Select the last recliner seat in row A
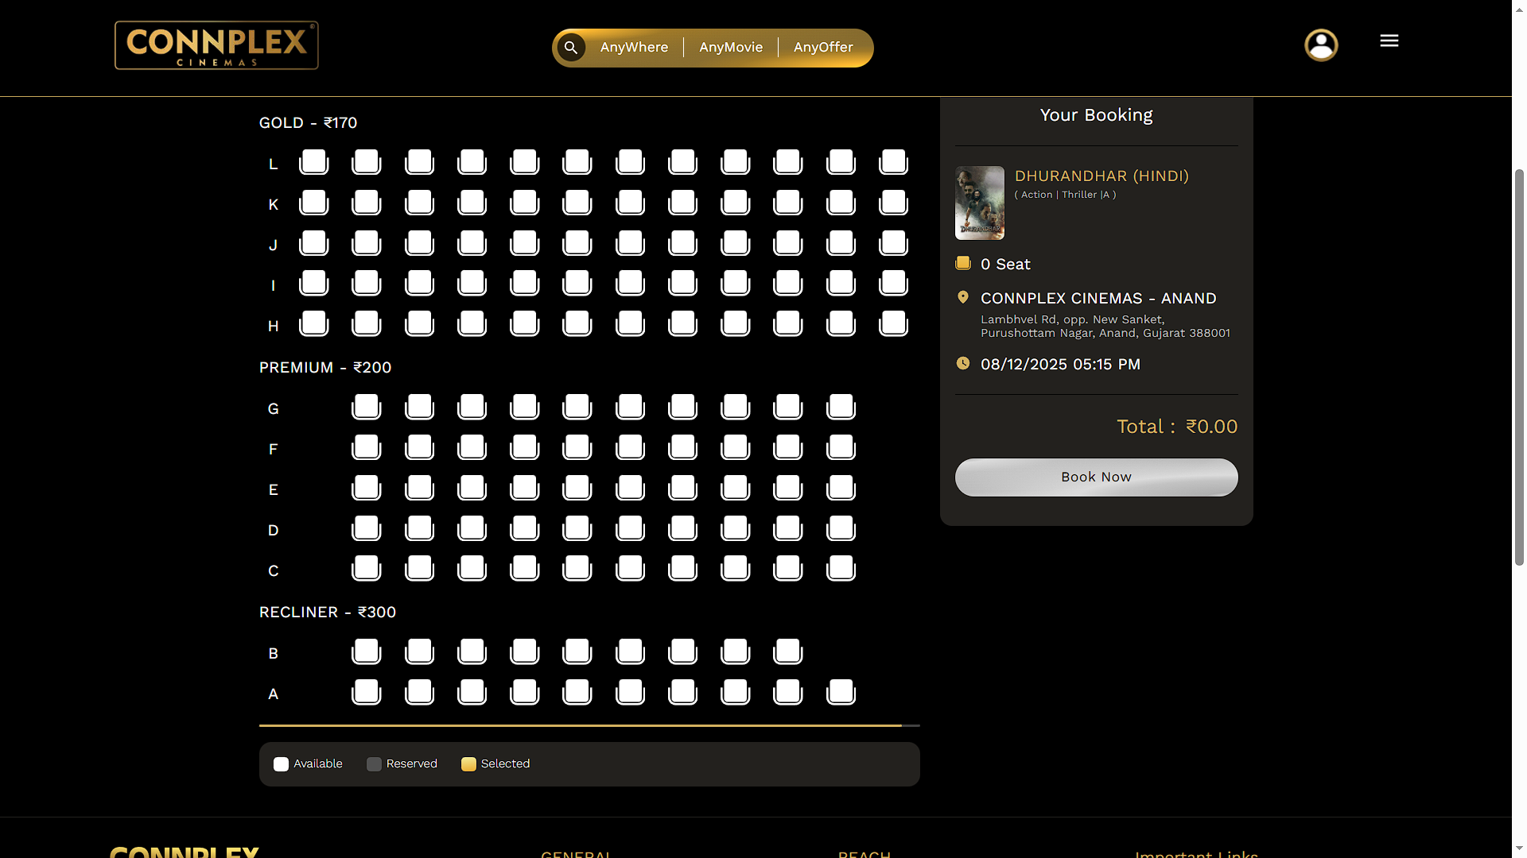1527x858 pixels. click(x=841, y=692)
